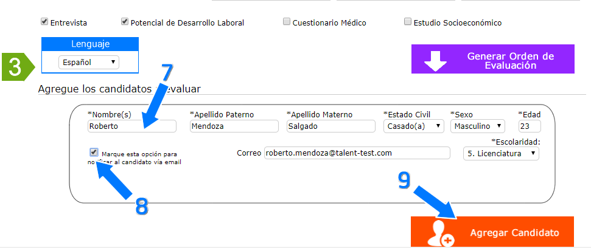Click the Correo email field

coord(357,153)
